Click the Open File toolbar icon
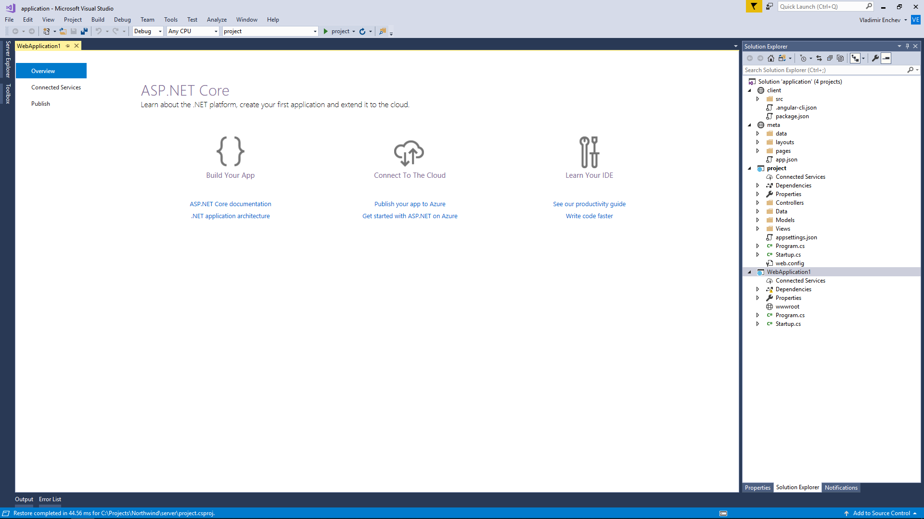Screen dimensions: 924x519 point(63,31)
